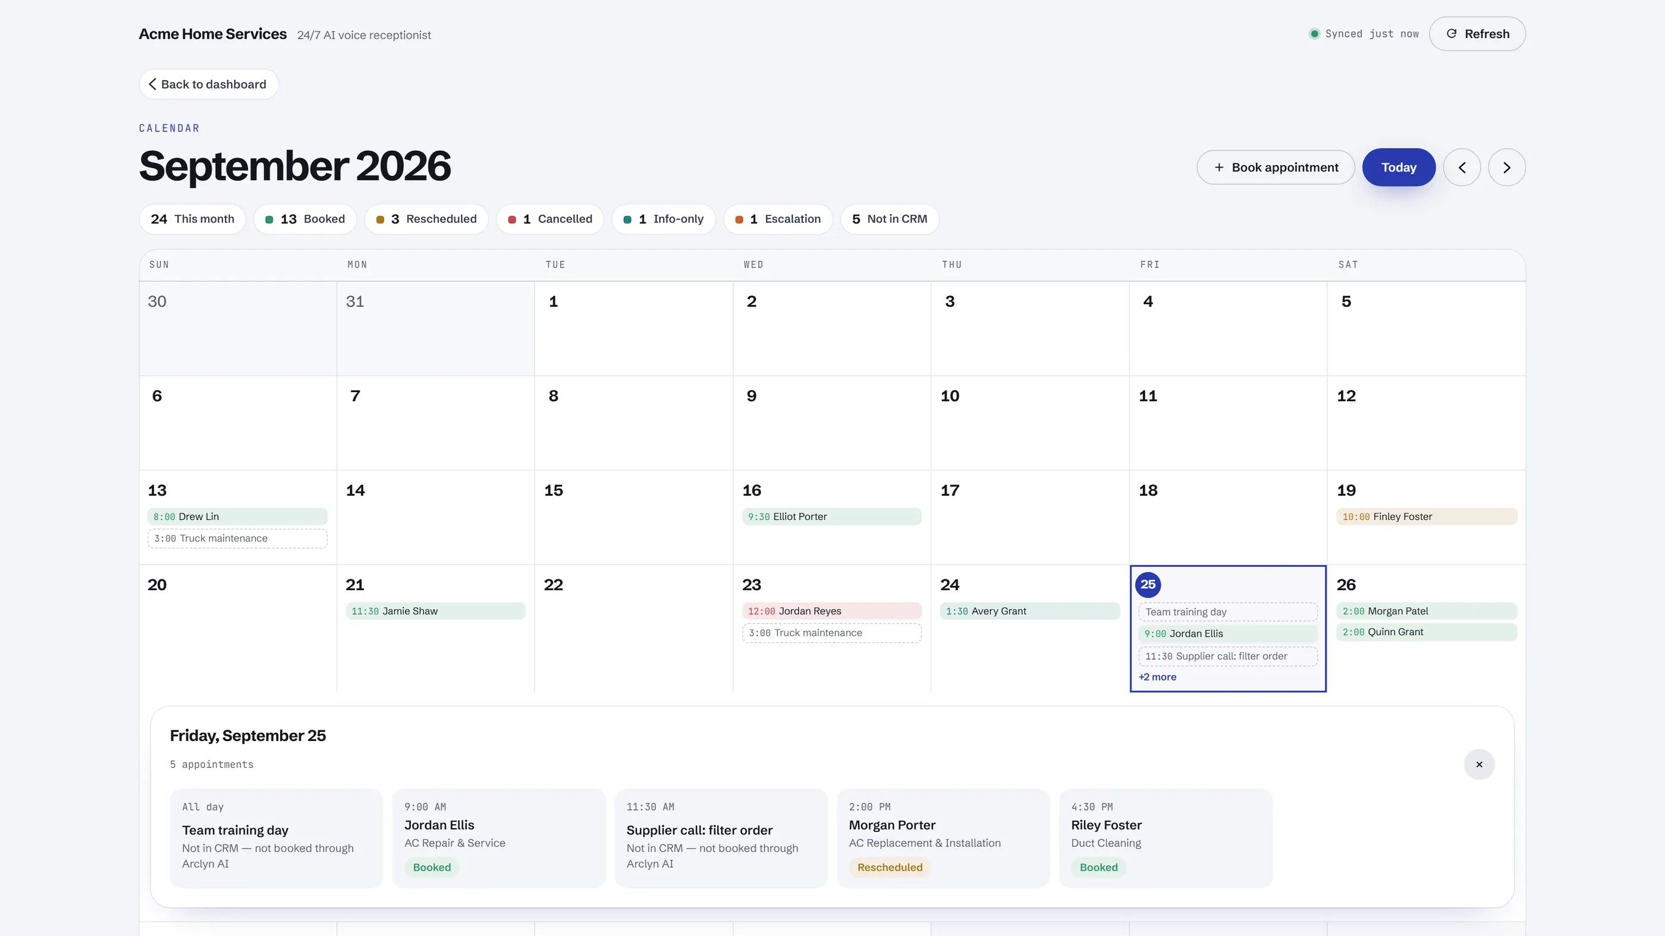Viewport: 1665px width, 936px height.
Task: Select date 13 in calendar
Action: pyautogui.click(x=157, y=490)
